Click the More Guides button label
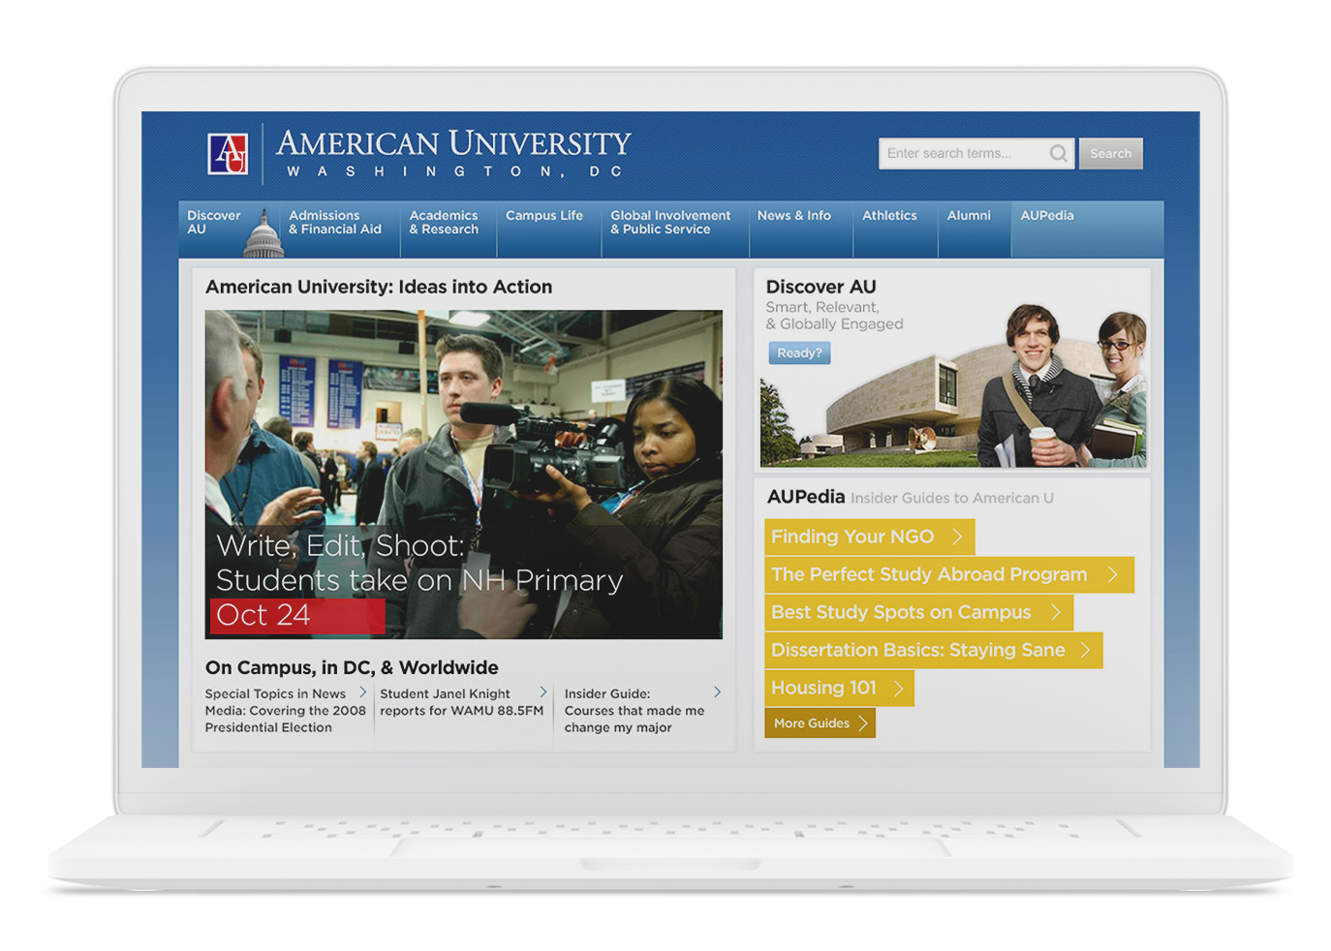This screenshot has width=1331, height=951. (x=812, y=723)
